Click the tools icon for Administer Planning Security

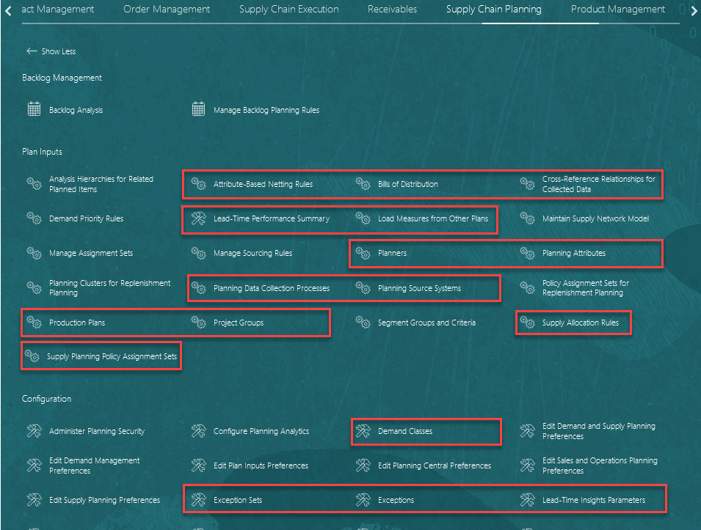click(34, 431)
